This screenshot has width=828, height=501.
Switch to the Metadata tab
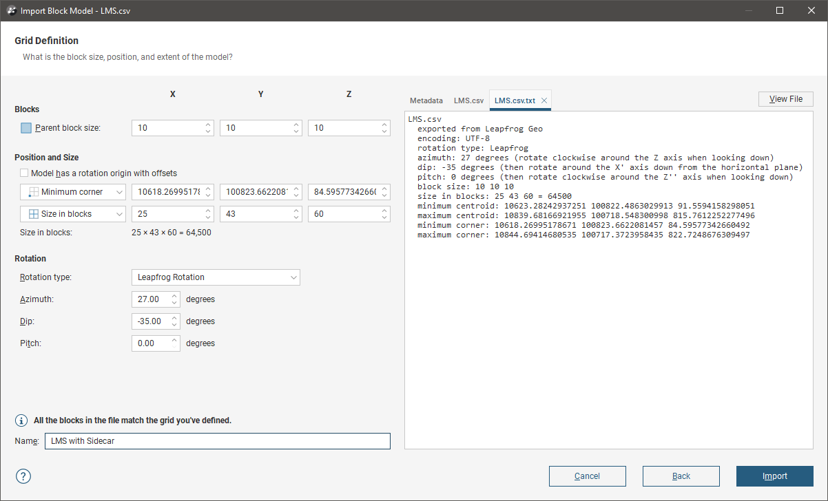coord(426,100)
